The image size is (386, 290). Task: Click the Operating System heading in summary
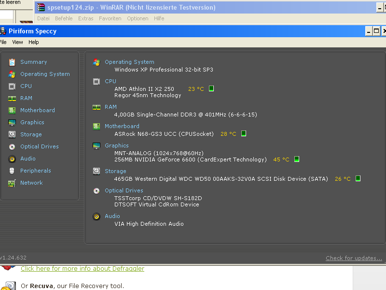point(129,62)
